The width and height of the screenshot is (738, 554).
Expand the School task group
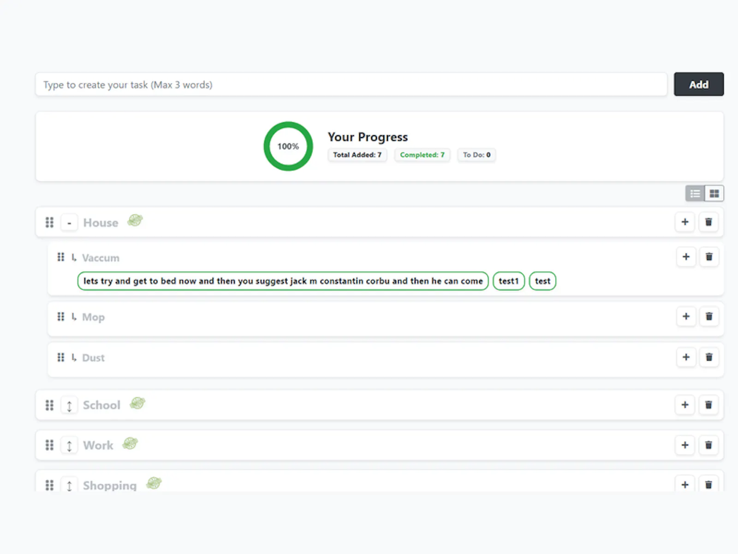tap(69, 405)
